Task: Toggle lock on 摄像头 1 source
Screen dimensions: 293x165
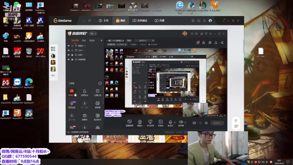Action: pyautogui.click(x=72, y=45)
